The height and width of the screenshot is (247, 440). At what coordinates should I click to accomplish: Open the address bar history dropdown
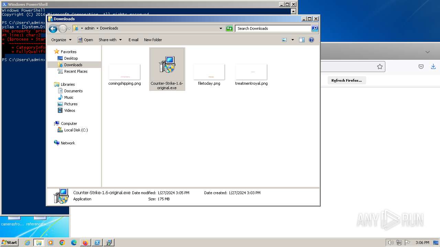coord(221,28)
